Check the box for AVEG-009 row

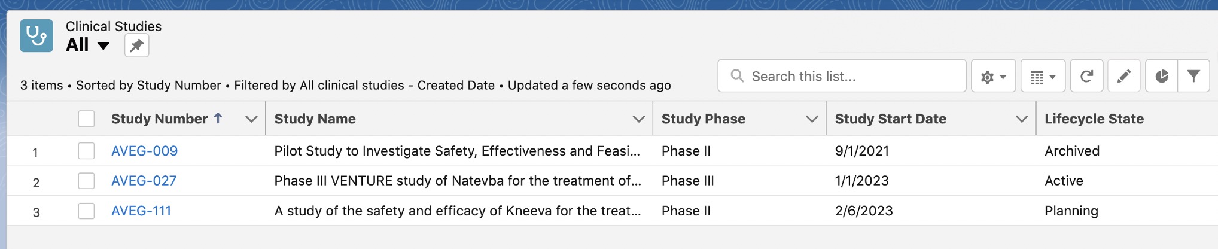point(86,151)
